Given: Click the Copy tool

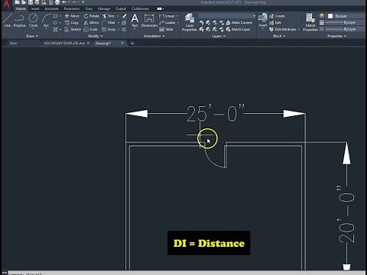Looking at the screenshot, I should point(72,23).
